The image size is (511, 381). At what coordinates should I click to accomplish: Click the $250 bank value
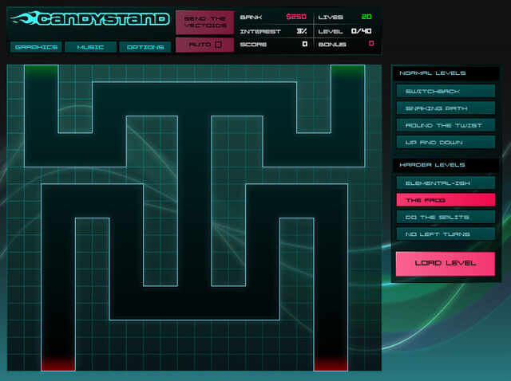(296, 17)
